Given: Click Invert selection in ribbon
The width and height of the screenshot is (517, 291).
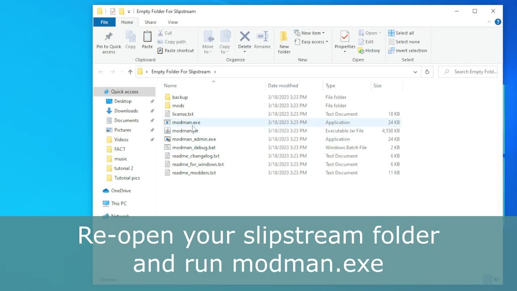Looking at the screenshot, I should 408,51.
